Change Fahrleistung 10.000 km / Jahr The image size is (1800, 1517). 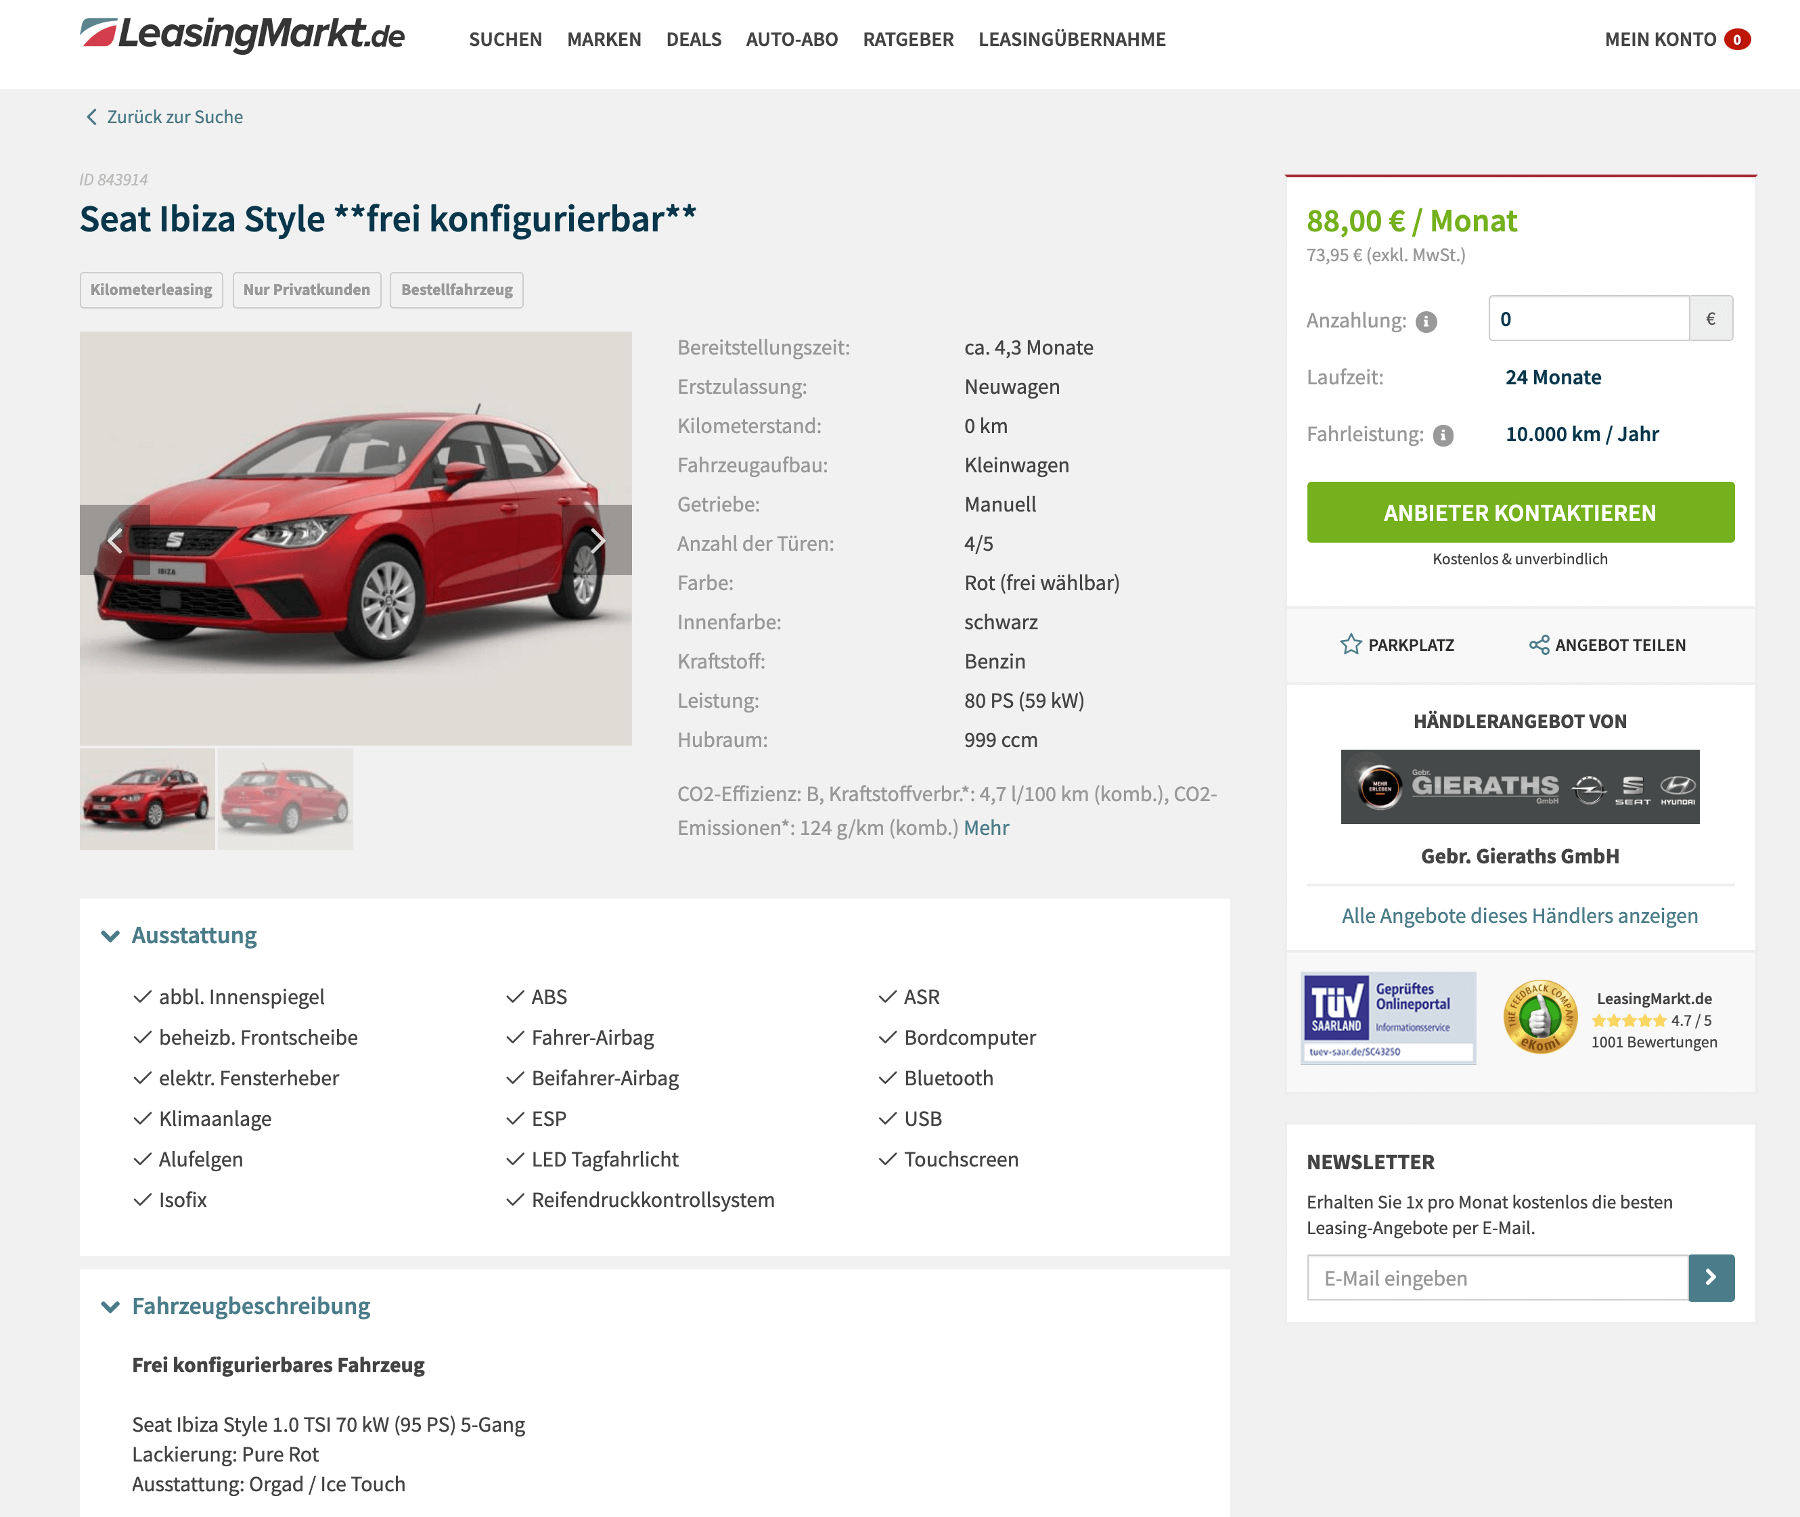[x=1581, y=434]
